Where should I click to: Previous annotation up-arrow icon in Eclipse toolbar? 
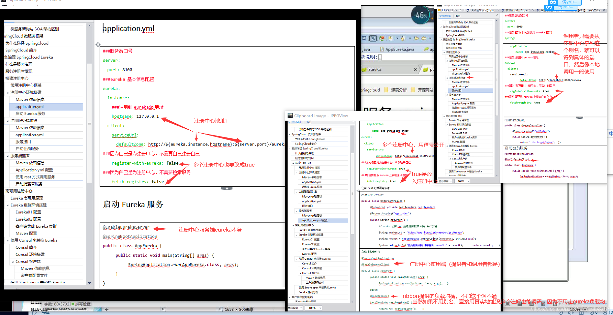(403, 38)
